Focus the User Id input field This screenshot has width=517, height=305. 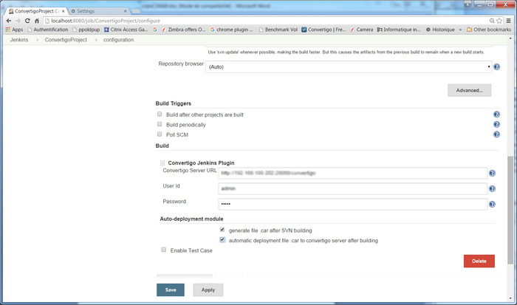click(x=353, y=188)
